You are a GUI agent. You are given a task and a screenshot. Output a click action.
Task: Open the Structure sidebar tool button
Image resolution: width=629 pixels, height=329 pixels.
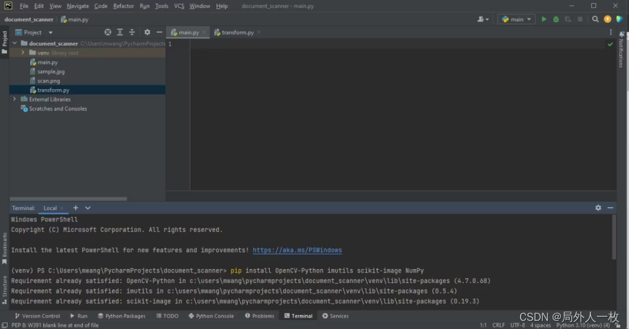(x=5, y=289)
